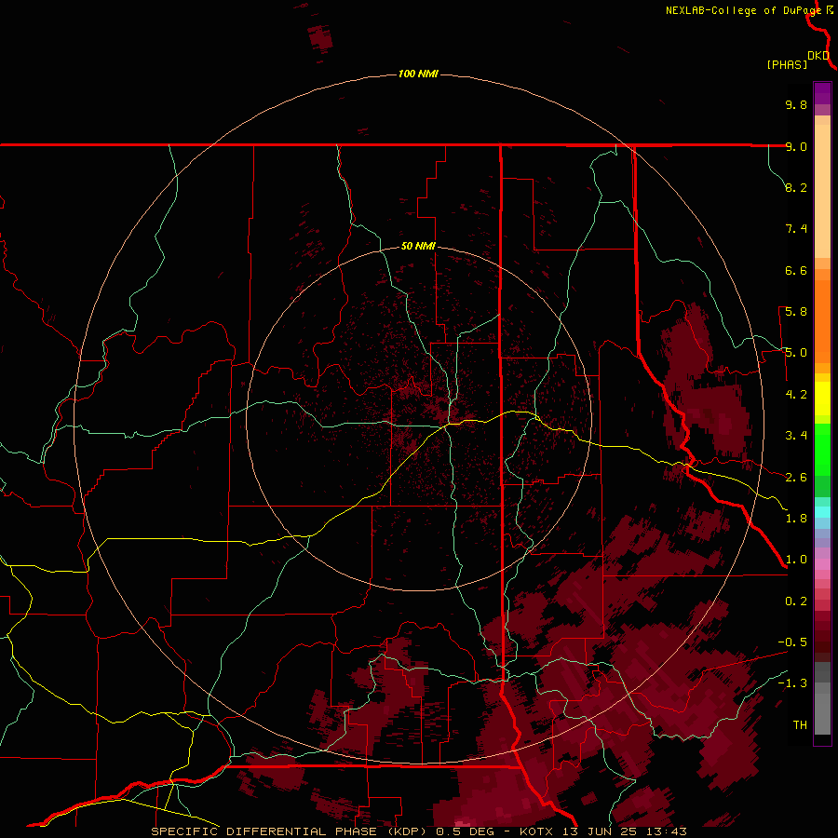Image resolution: width=838 pixels, height=838 pixels.
Task: Click the 9.8 value on the color scale
Action: pyautogui.click(x=796, y=104)
